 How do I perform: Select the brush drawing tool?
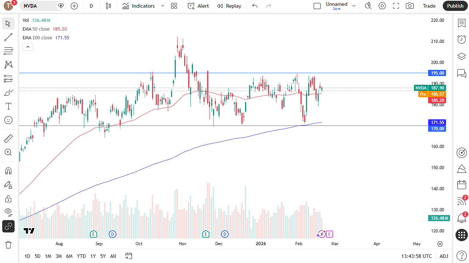click(x=8, y=92)
